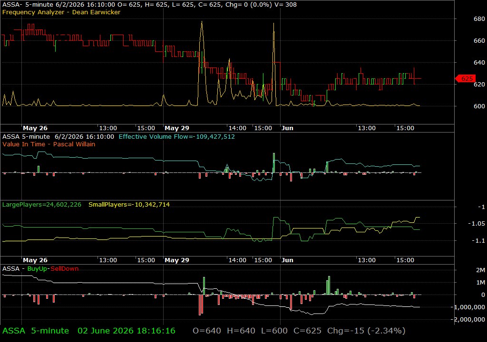Click 'May 29' date on top time axis

(x=177, y=128)
